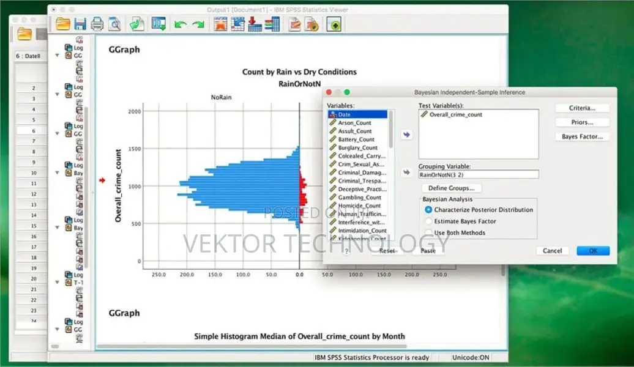This screenshot has height=367, width=634.
Task: Open the Bayes Factor... options
Action: 582,136
